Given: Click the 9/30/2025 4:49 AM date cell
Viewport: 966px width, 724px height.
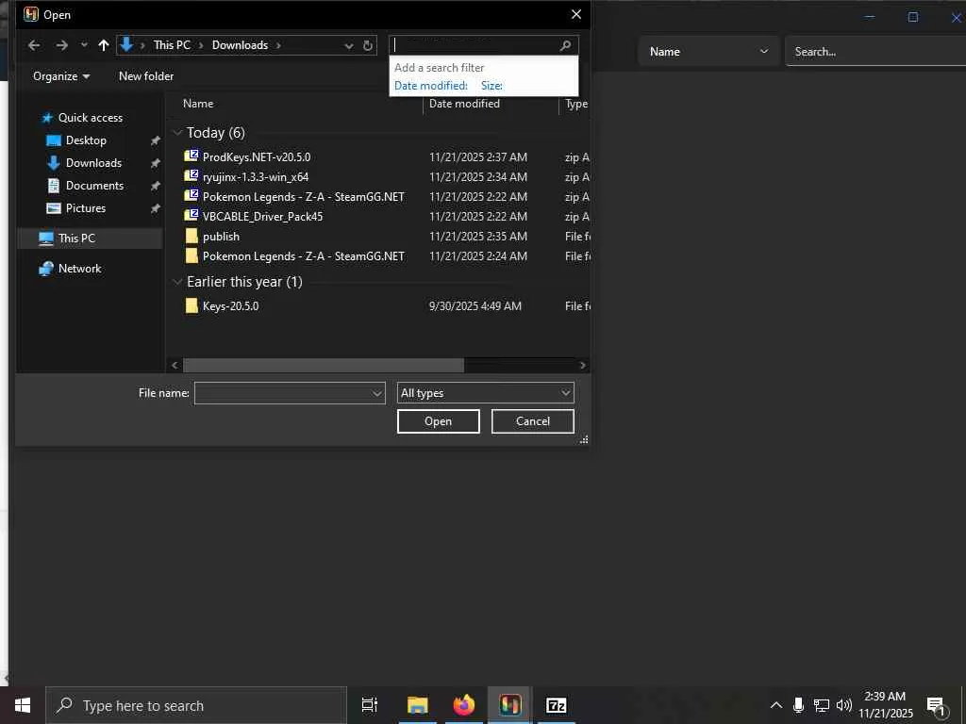Looking at the screenshot, I should point(475,306).
